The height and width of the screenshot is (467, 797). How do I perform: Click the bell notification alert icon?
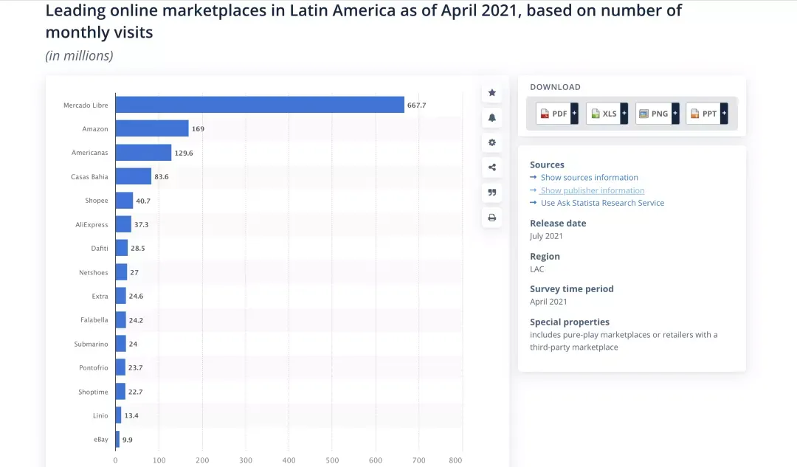[x=492, y=117]
